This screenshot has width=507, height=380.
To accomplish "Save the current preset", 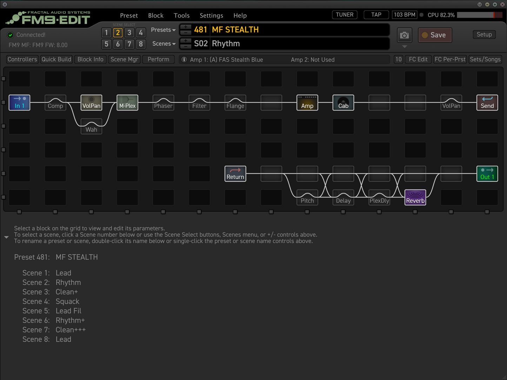I will coord(435,35).
